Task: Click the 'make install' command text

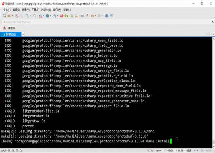Action: tap(158, 141)
